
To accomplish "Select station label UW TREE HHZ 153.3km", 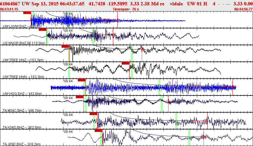I will pyautogui.click(x=23, y=60).
